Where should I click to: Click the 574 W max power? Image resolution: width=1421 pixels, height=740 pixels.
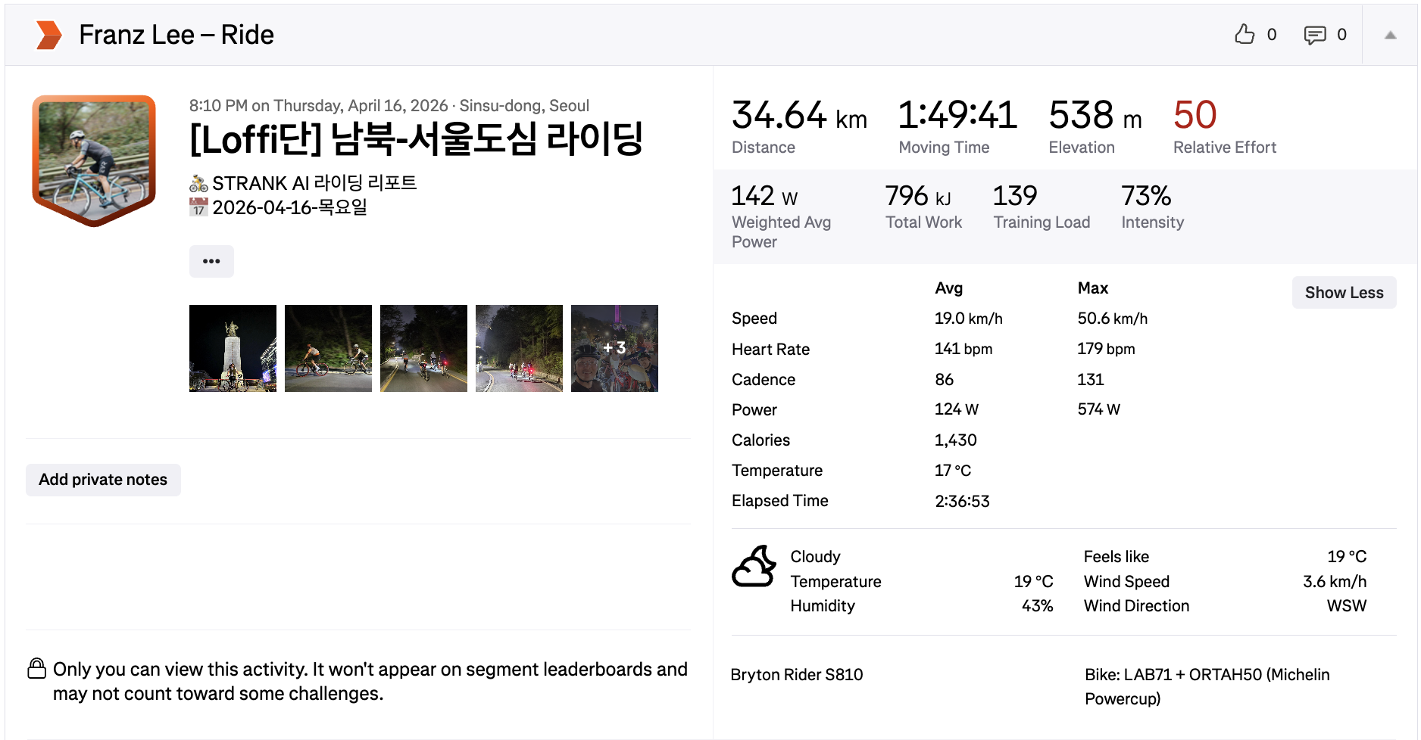pos(1099,409)
